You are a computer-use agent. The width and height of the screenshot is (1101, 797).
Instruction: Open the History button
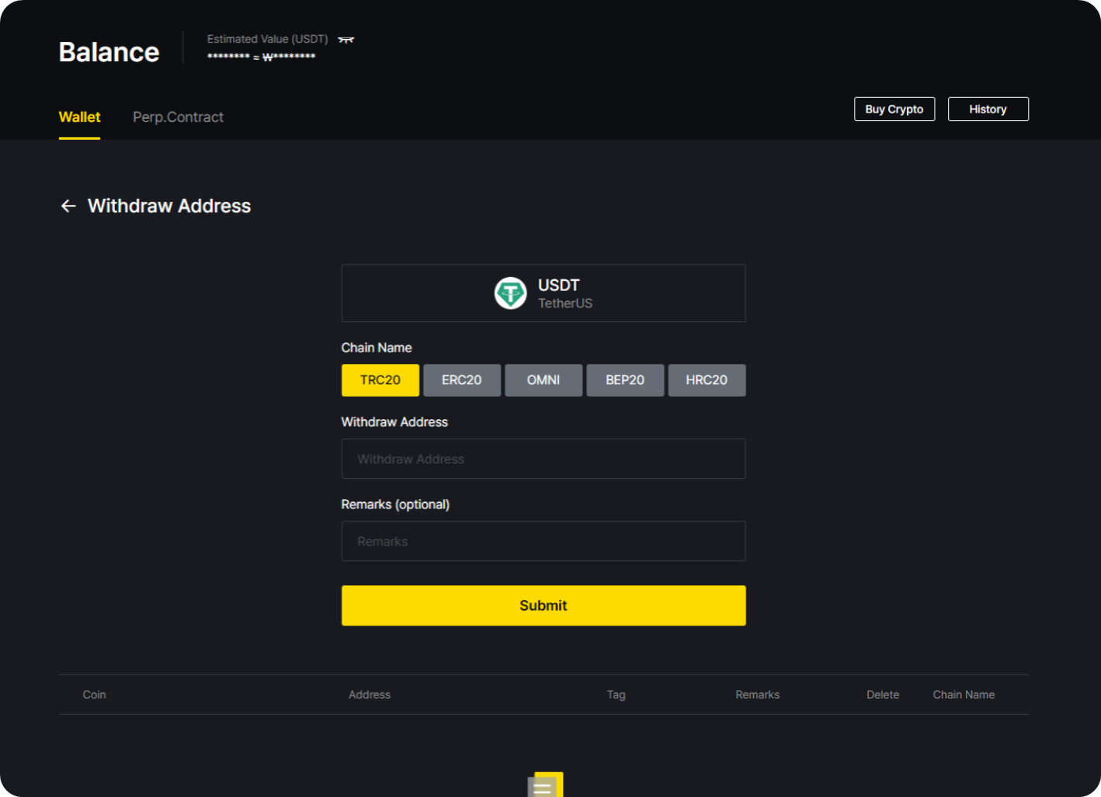(988, 109)
